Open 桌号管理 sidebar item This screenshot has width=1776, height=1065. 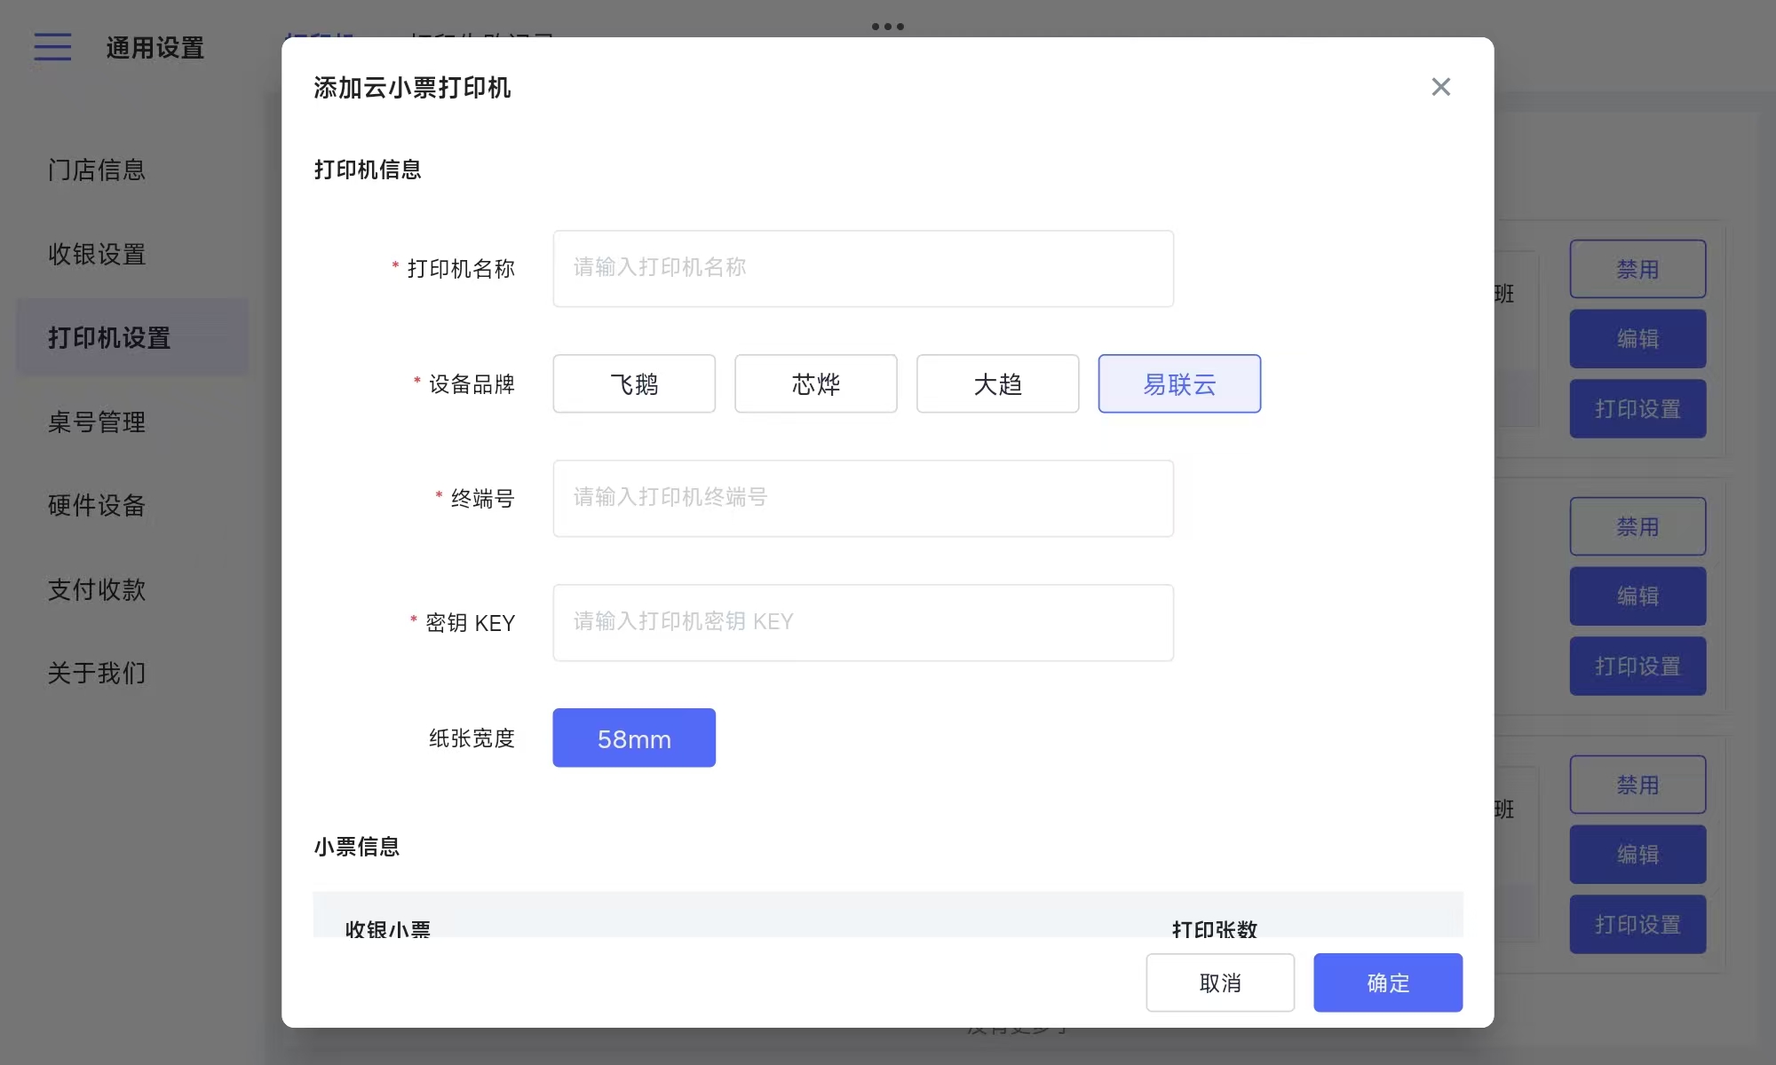97,422
